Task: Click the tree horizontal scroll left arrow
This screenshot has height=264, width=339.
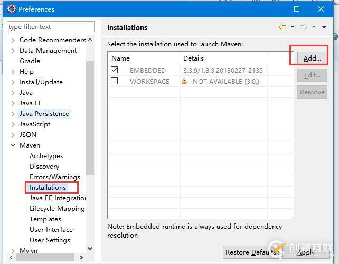Action: [x=11, y=257]
